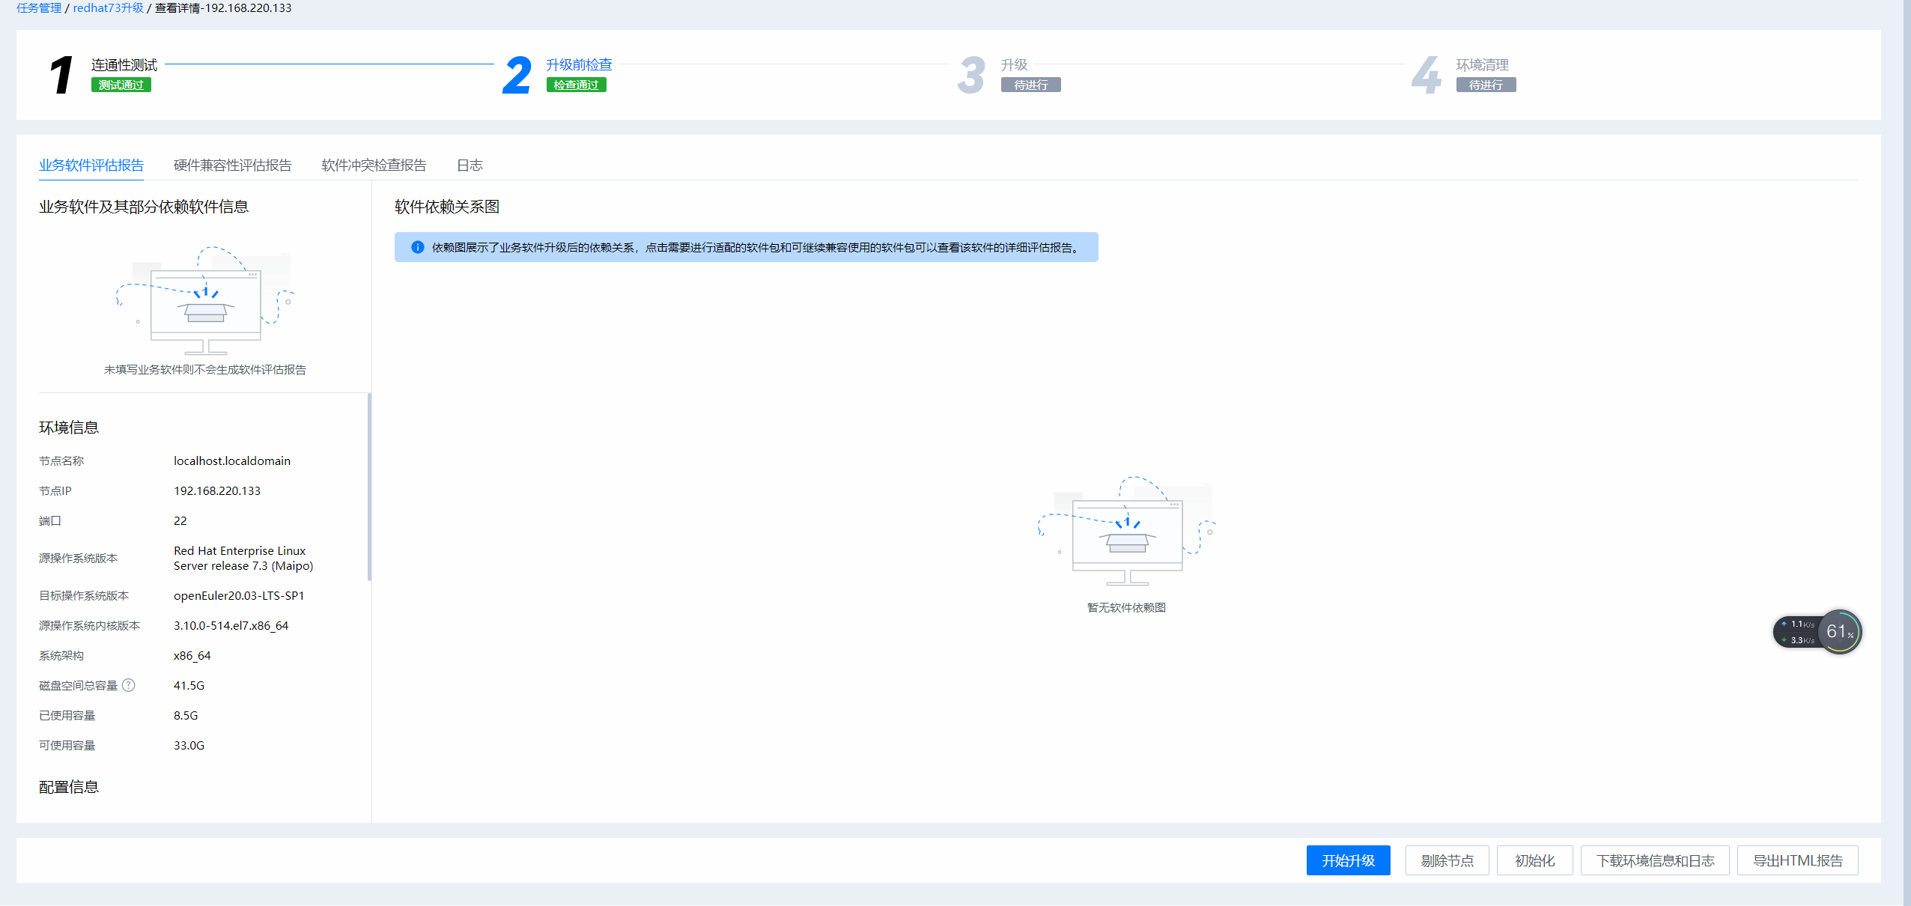Click the 测试通过 status badge
The width and height of the screenshot is (1911, 906).
(121, 85)
